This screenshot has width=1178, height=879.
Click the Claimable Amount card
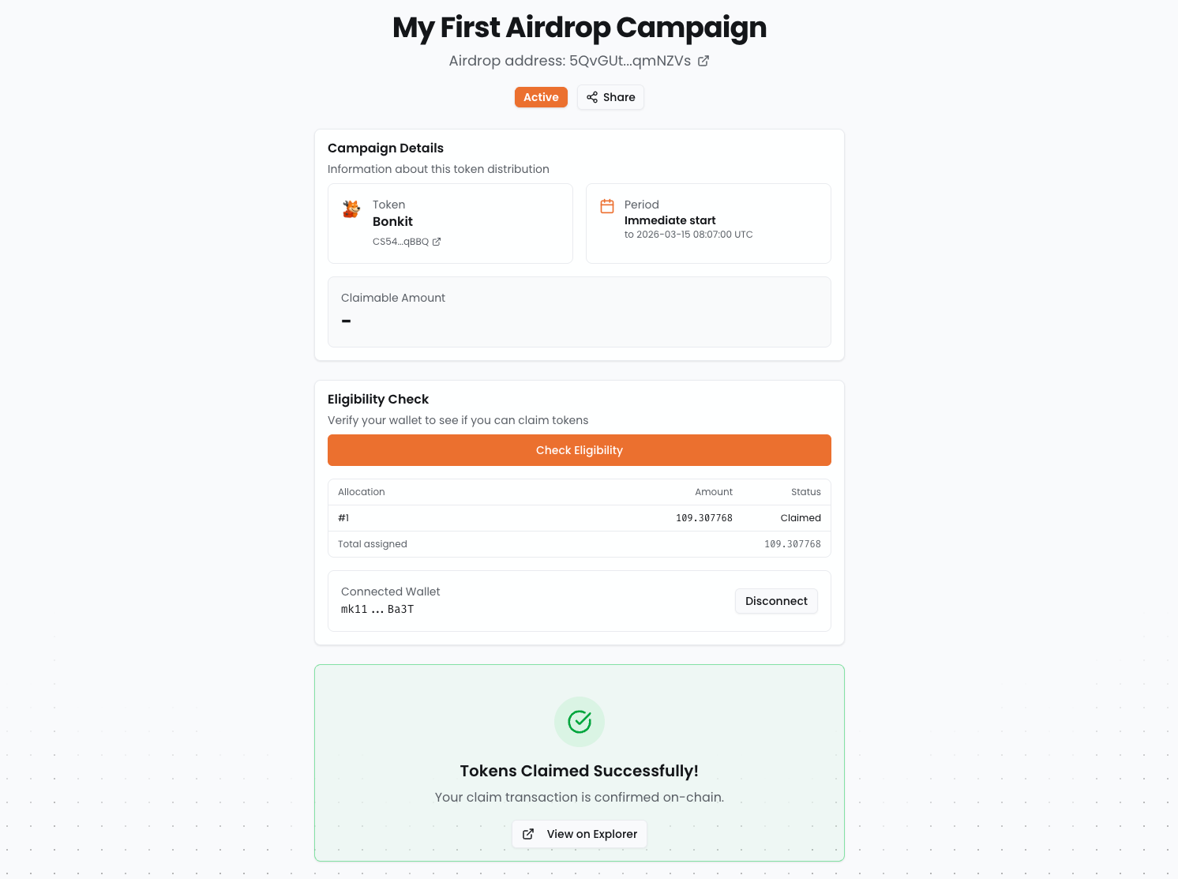(580, 312)
